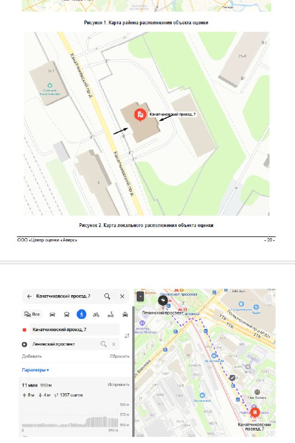295x443 pixels.
Task: Select the bicycle route mode icon
Action: (96, 315)
